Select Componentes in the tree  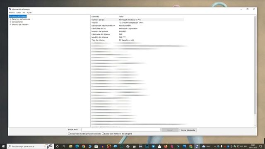coord(17,22)
